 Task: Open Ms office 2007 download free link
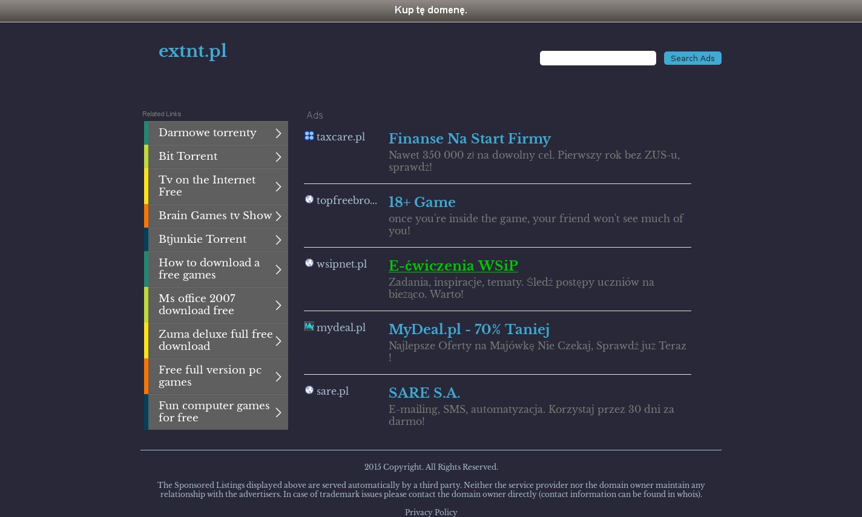[197, 305]
